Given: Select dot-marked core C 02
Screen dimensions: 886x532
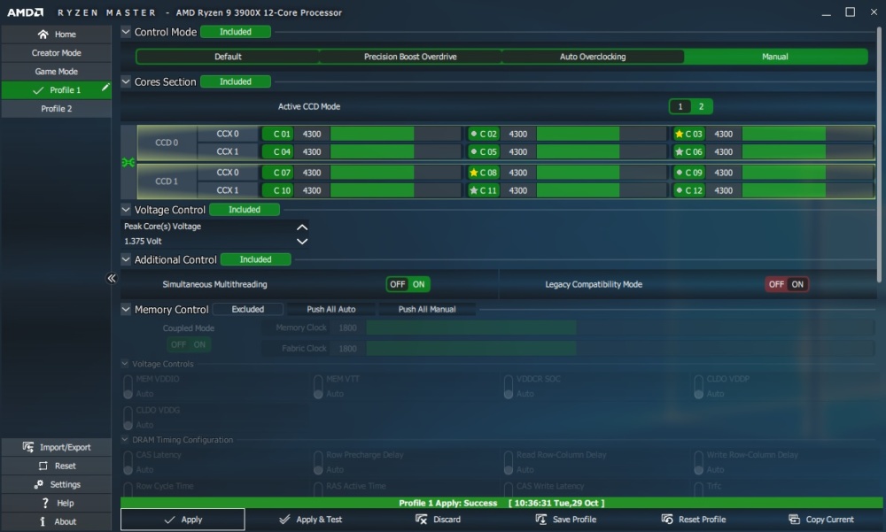Looking at the screenshot, I should (483, 134).
